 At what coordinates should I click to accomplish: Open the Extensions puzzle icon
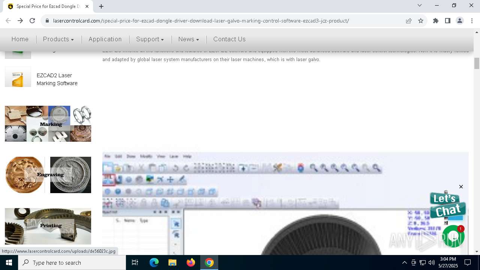436,21
